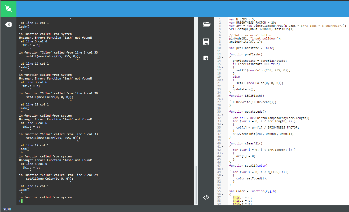Click the 'updateLeds();' call at line 23
Screen dimensions: 349x212
click(x=244, y=89)
